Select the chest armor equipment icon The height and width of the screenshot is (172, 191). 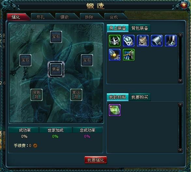(143, 41)
